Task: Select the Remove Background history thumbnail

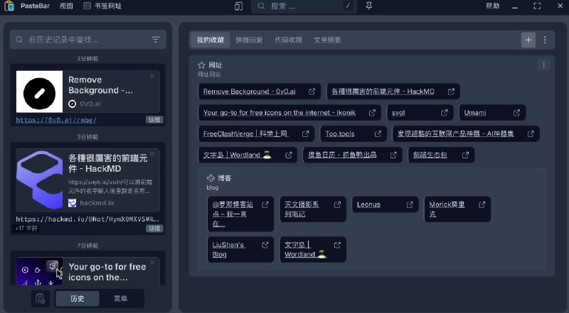Action: 40,92
